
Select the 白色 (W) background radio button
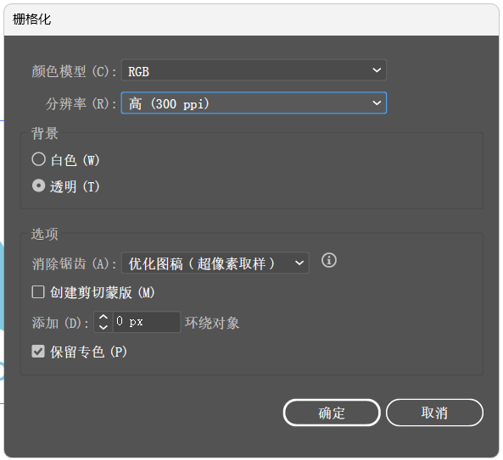[x=38, y=159]
